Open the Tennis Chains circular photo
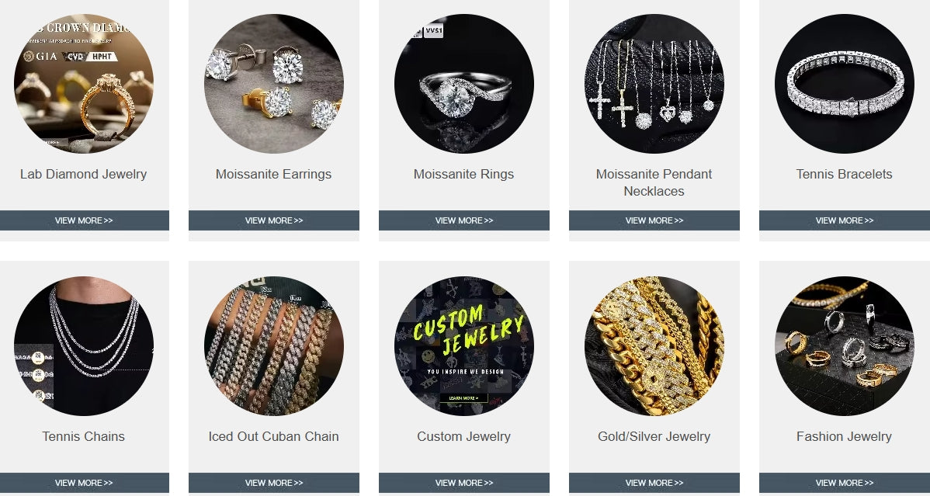 (84, 346)
